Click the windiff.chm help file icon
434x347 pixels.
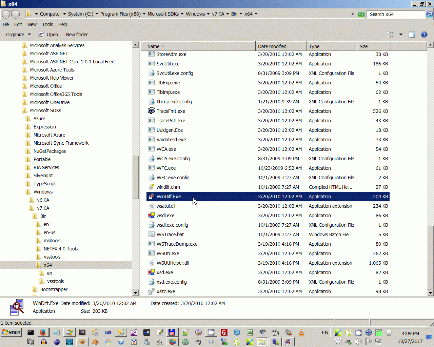pyautogui.click(x=151, y=187)
